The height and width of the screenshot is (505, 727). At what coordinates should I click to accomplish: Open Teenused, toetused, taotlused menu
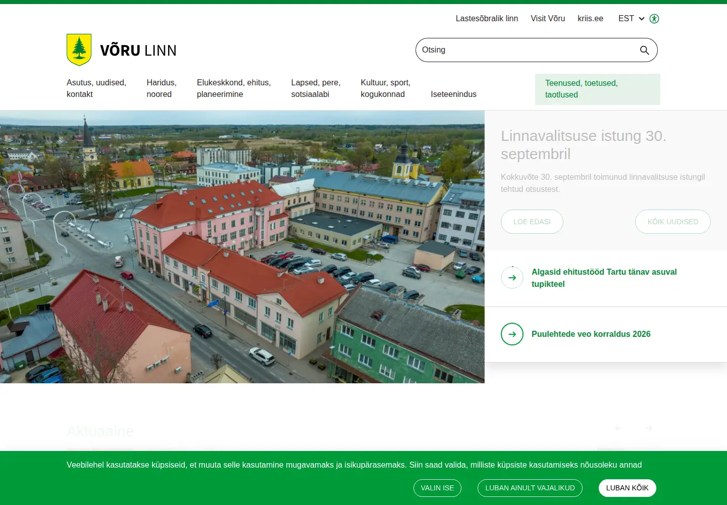[x=598, y=89]
